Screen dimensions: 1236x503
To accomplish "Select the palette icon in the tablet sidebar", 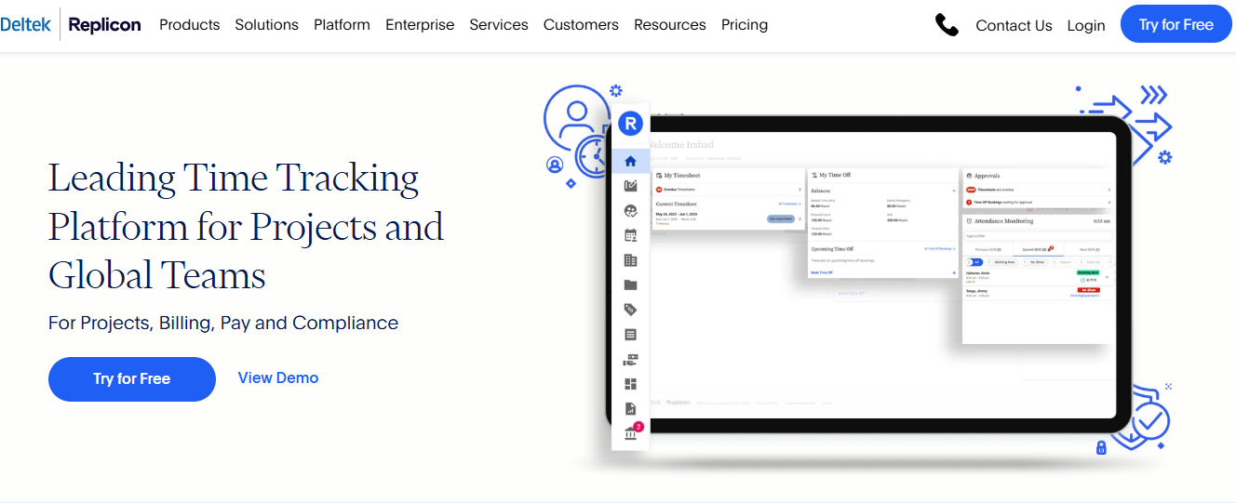I will (630, 211).
